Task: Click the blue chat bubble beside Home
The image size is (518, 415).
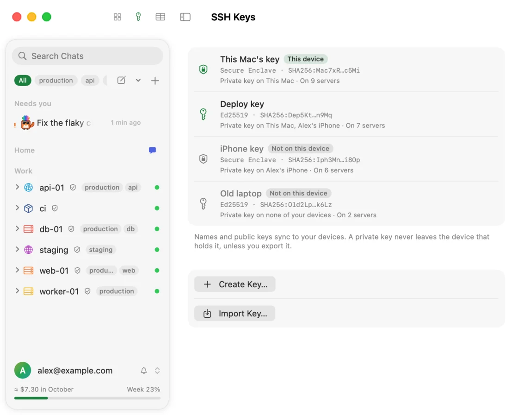Action: (x=152, y=150)
